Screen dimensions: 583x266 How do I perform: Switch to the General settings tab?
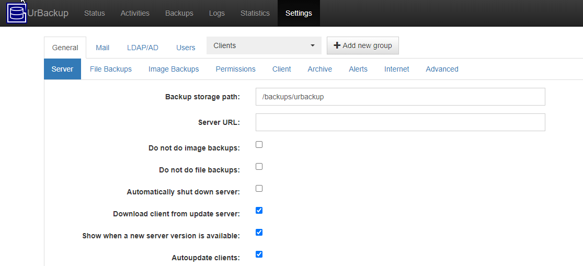[x=65, y=48]
